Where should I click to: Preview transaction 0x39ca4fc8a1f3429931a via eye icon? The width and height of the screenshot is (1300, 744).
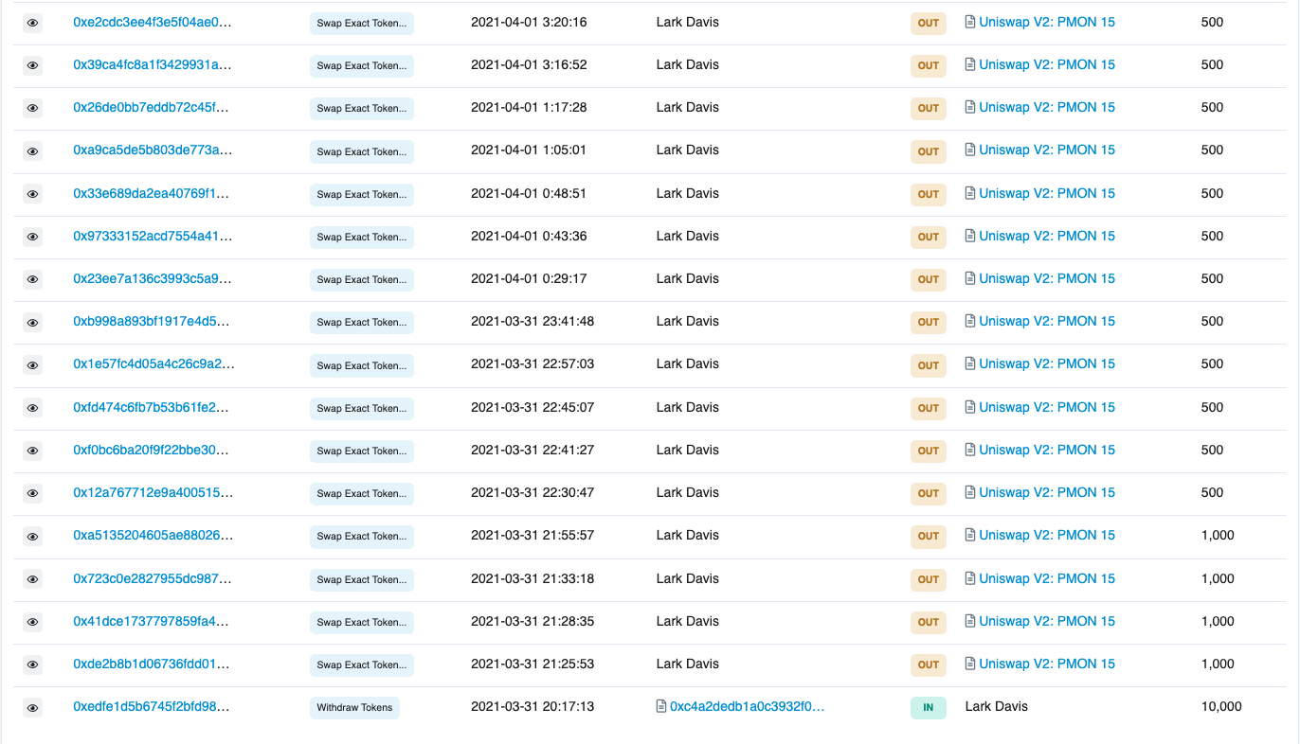(32, 65)
